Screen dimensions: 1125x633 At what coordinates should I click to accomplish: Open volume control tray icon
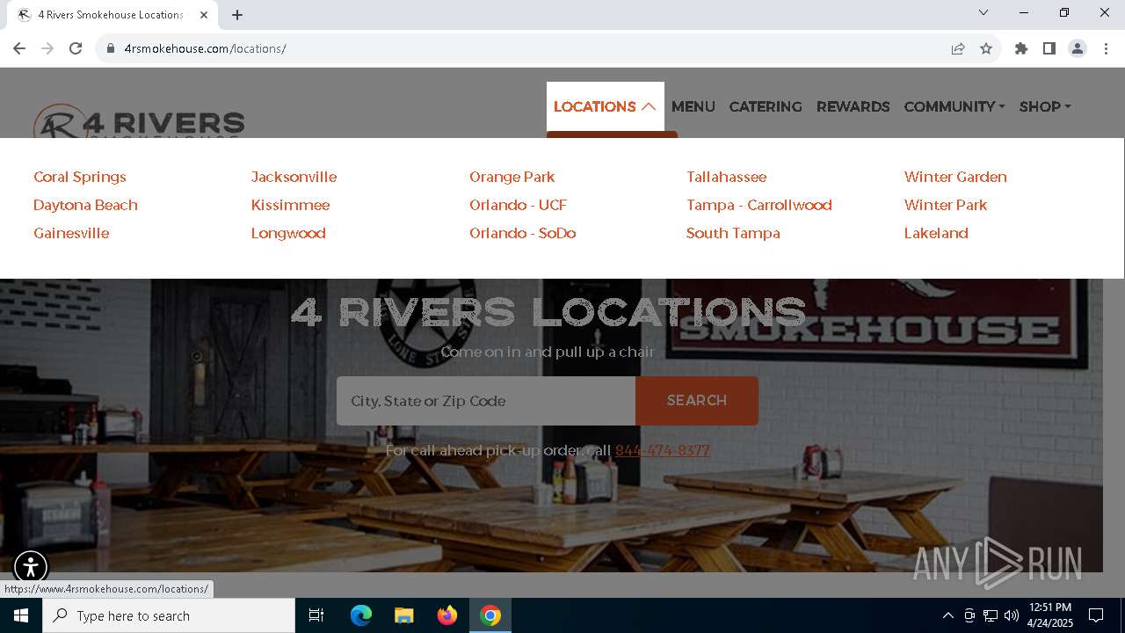1012,615
